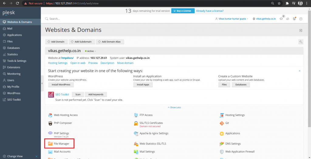Image resolution: width=311 pixels, height=159 pixels.
Task: Open the DNS Settings icon
Action: [222, 144]
